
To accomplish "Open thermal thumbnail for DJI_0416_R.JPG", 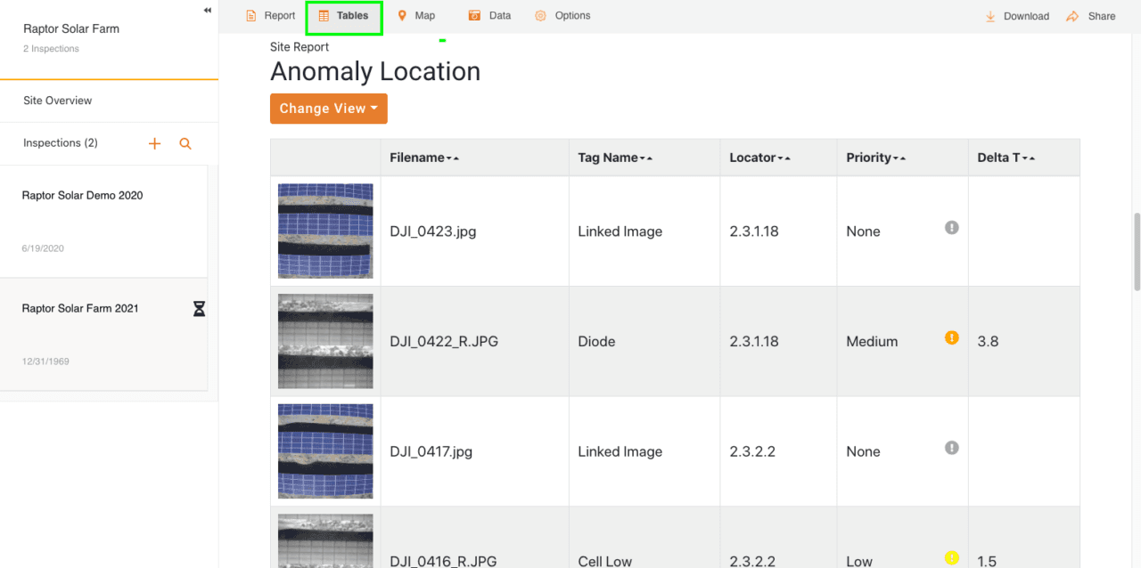I will click(x=325, y=541).
